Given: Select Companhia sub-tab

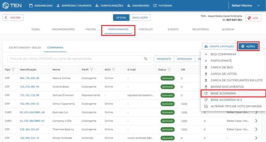Looking at the screenshot, I should coord(55,47).
